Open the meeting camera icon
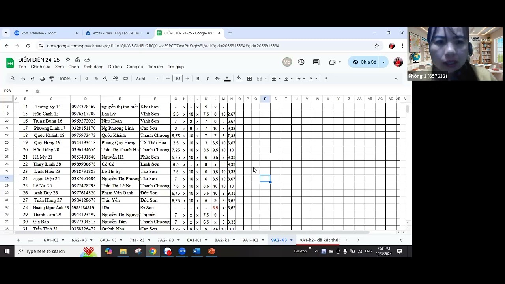Screen dimensions: 505x284 [332, 62]
